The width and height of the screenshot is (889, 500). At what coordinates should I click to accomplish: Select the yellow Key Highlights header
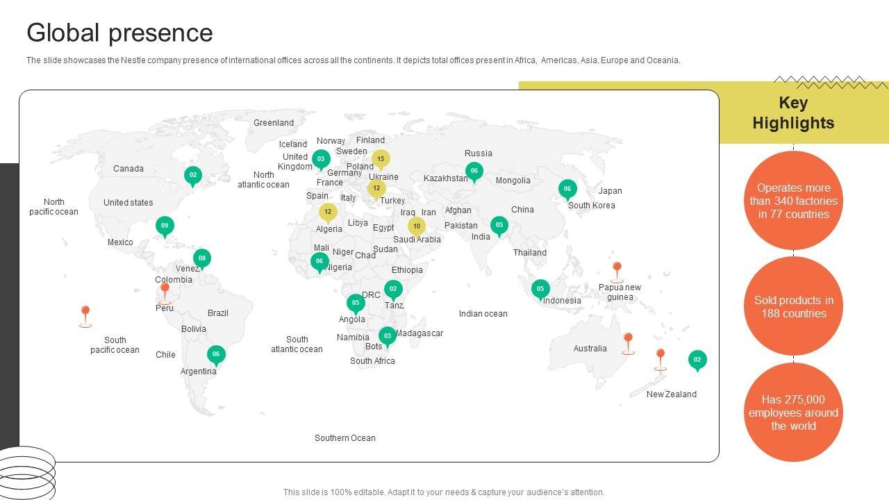(793, 113)
